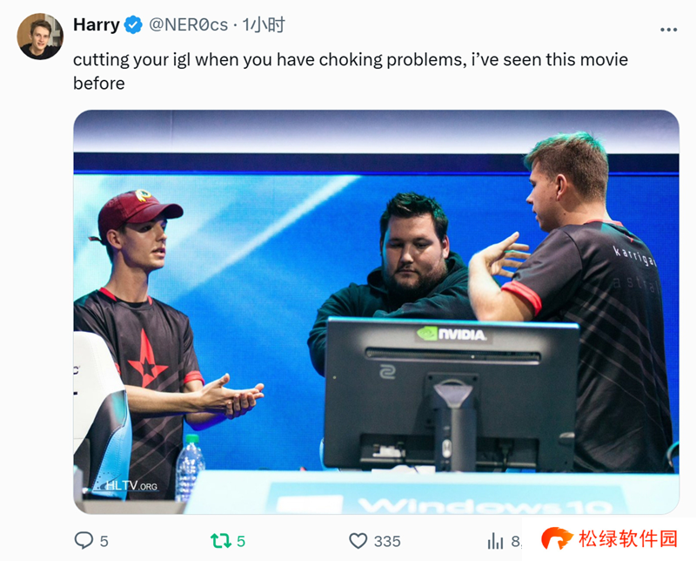
Task: Open the three-dot more options menu
Action: [668, 30]
